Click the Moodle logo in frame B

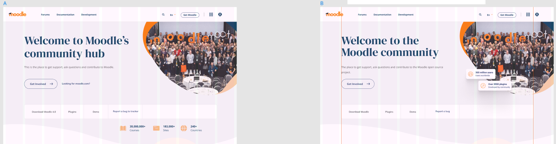click(334, 14)
